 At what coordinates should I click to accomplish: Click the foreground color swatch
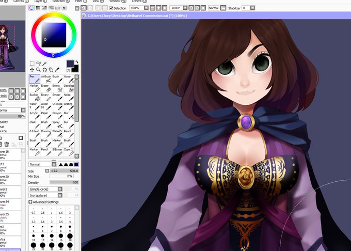coord(70,64)
